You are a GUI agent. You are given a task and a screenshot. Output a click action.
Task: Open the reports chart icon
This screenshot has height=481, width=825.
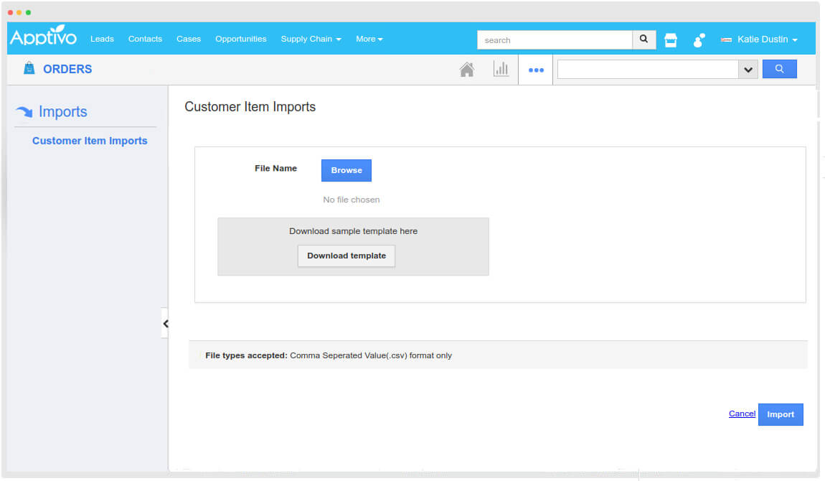[x=501, y=68]
